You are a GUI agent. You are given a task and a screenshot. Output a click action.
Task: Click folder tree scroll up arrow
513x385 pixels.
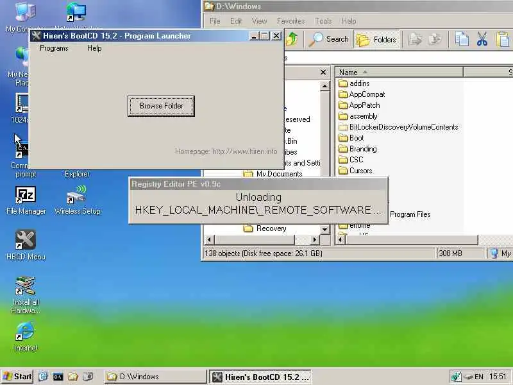pos(324,87)
